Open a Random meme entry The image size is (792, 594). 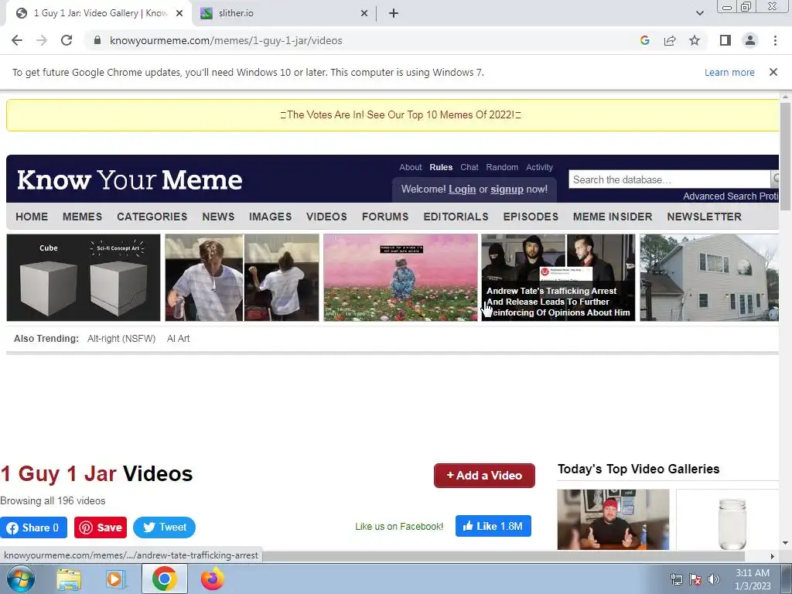(502, 167)
